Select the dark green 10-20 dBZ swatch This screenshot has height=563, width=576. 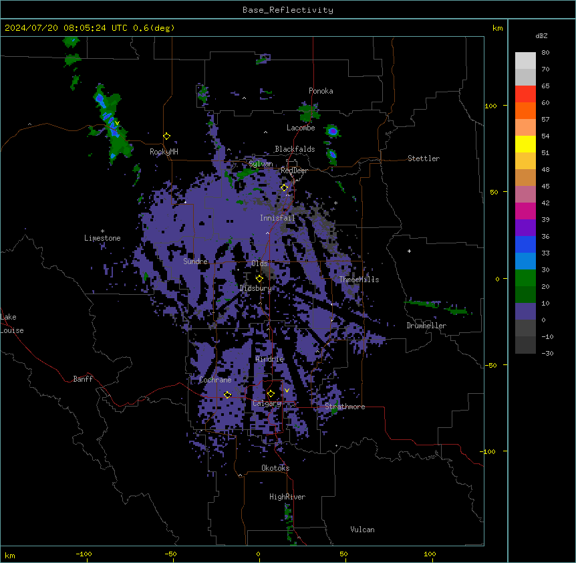[x=525, y=295]
